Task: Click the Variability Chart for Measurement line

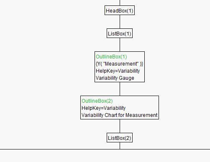Action: pyautogui.click(x=120, y=115)
